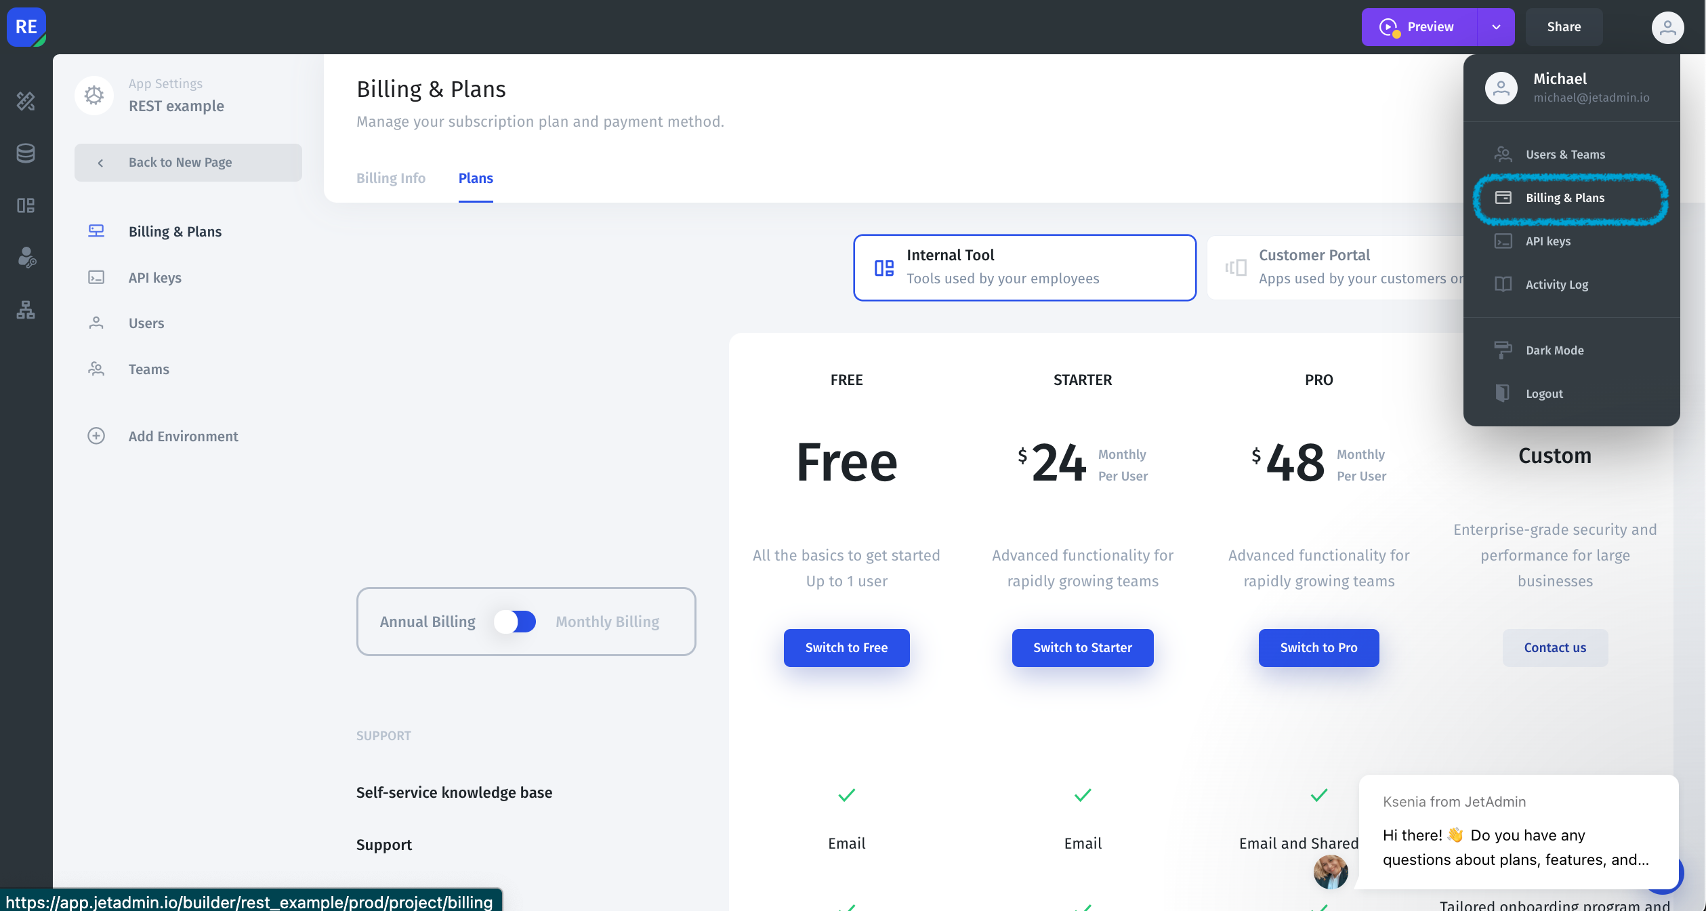Open Activity Log from user menu

[1556, 285]
